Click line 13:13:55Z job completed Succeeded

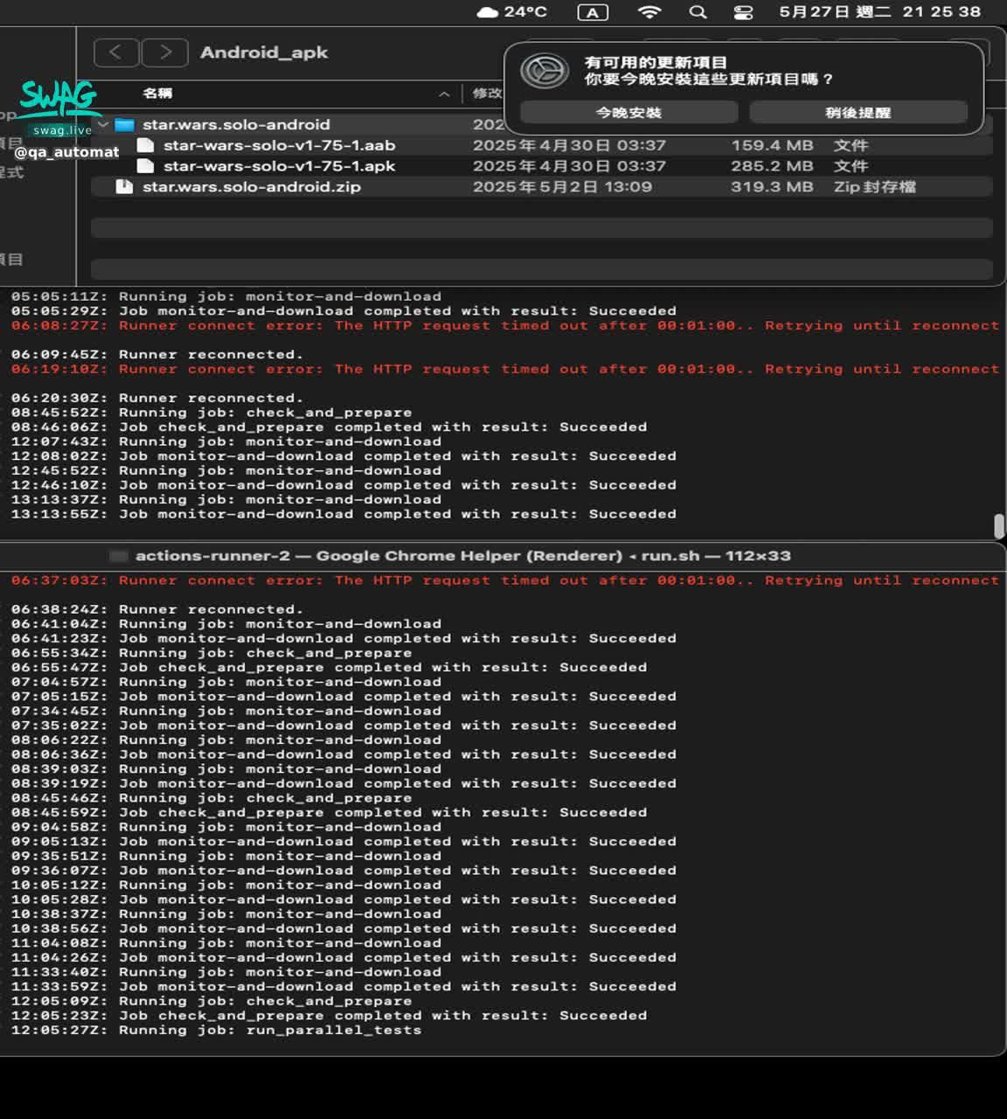pyautogui.click(x=344, y=514)
